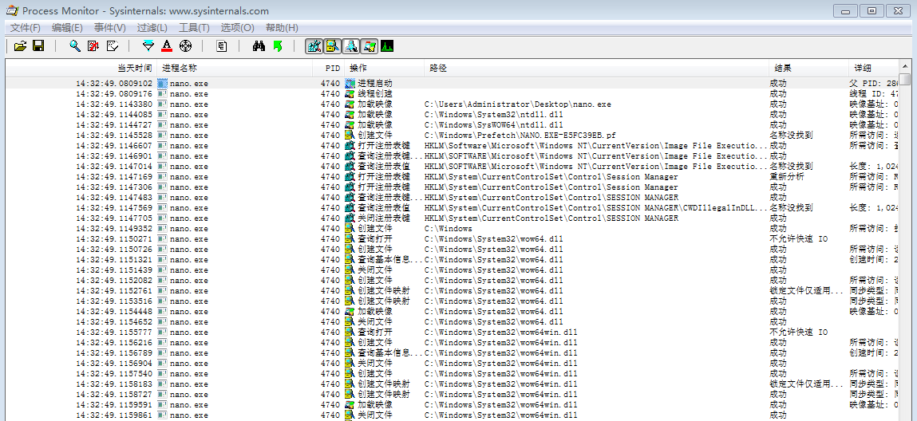Viewport: 917px width, 421px height.
Task: Open the 事件(V) menu
Action: [110, 27]
